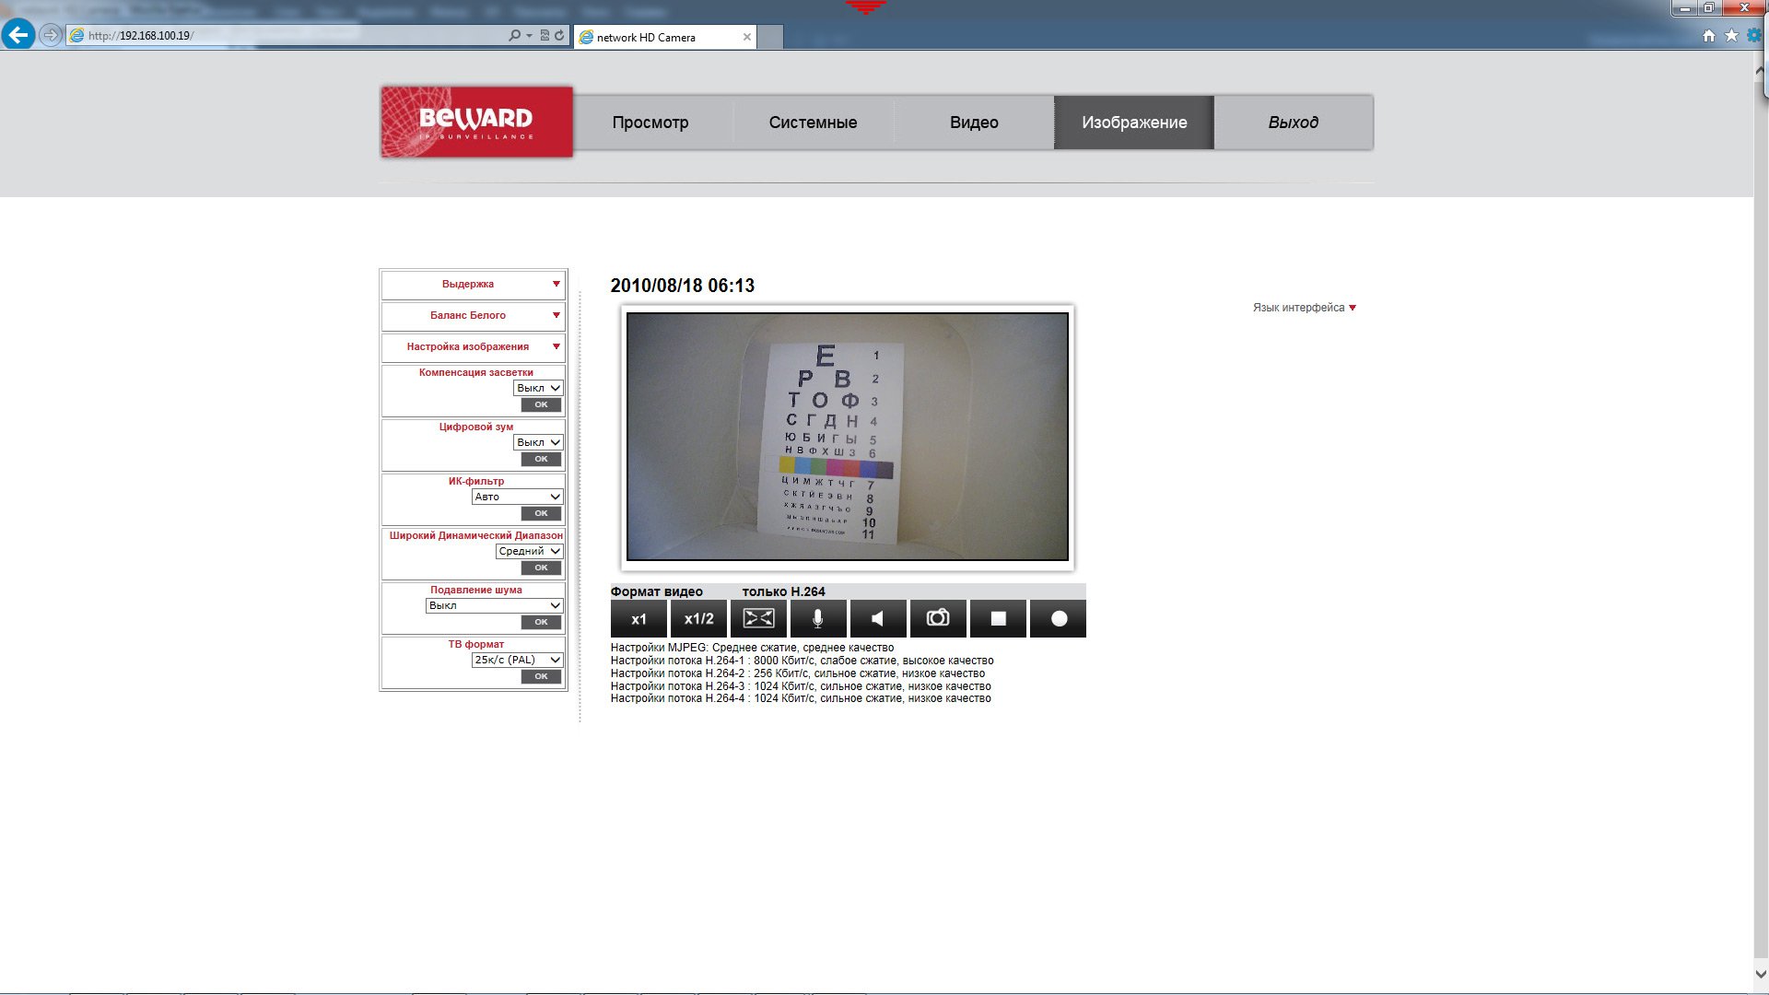Set video zoom to x1

638,618
